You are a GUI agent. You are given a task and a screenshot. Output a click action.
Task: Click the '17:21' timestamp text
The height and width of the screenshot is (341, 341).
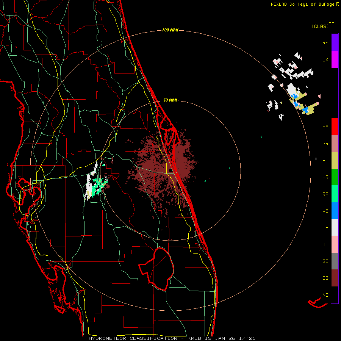246,338
